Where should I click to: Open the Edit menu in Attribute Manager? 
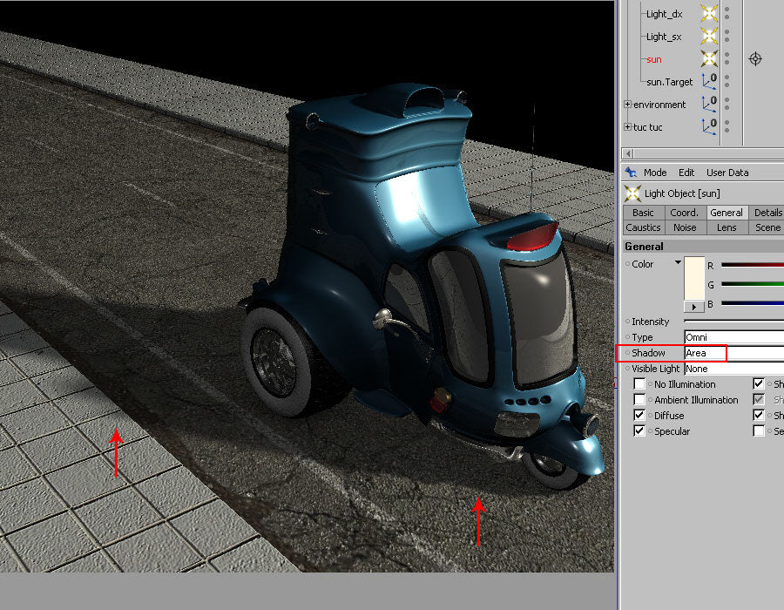pos(687,173)
